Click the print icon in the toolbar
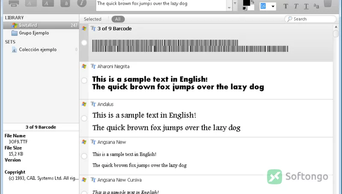This screenshot has width=342, height=194. (14, 3)
